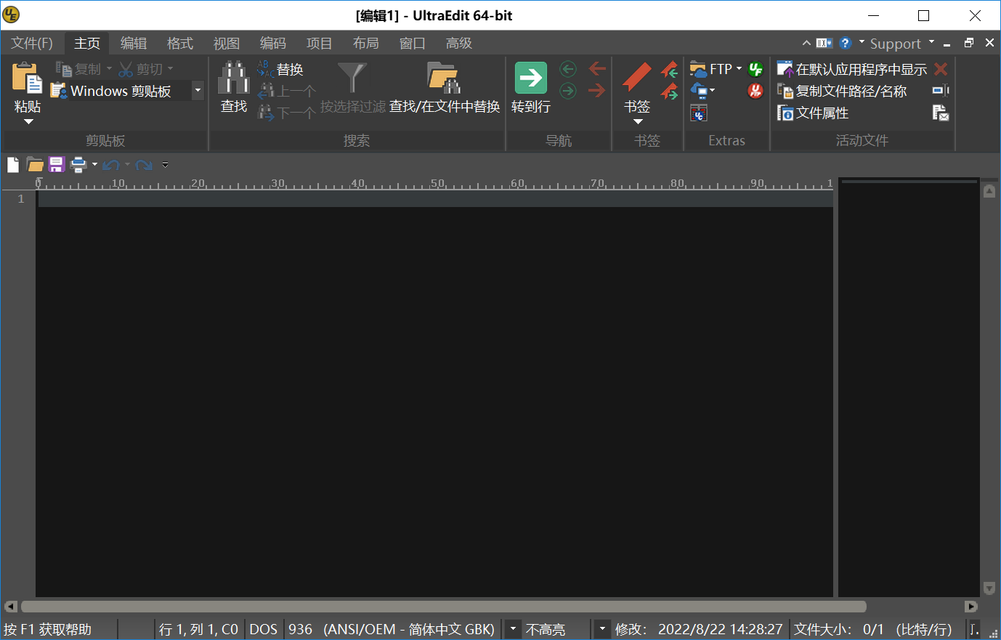Expand the 粘贴 dropdown arrow
Image resolution: width=1001 pixels, height=640 pixels.
[28, 121]
